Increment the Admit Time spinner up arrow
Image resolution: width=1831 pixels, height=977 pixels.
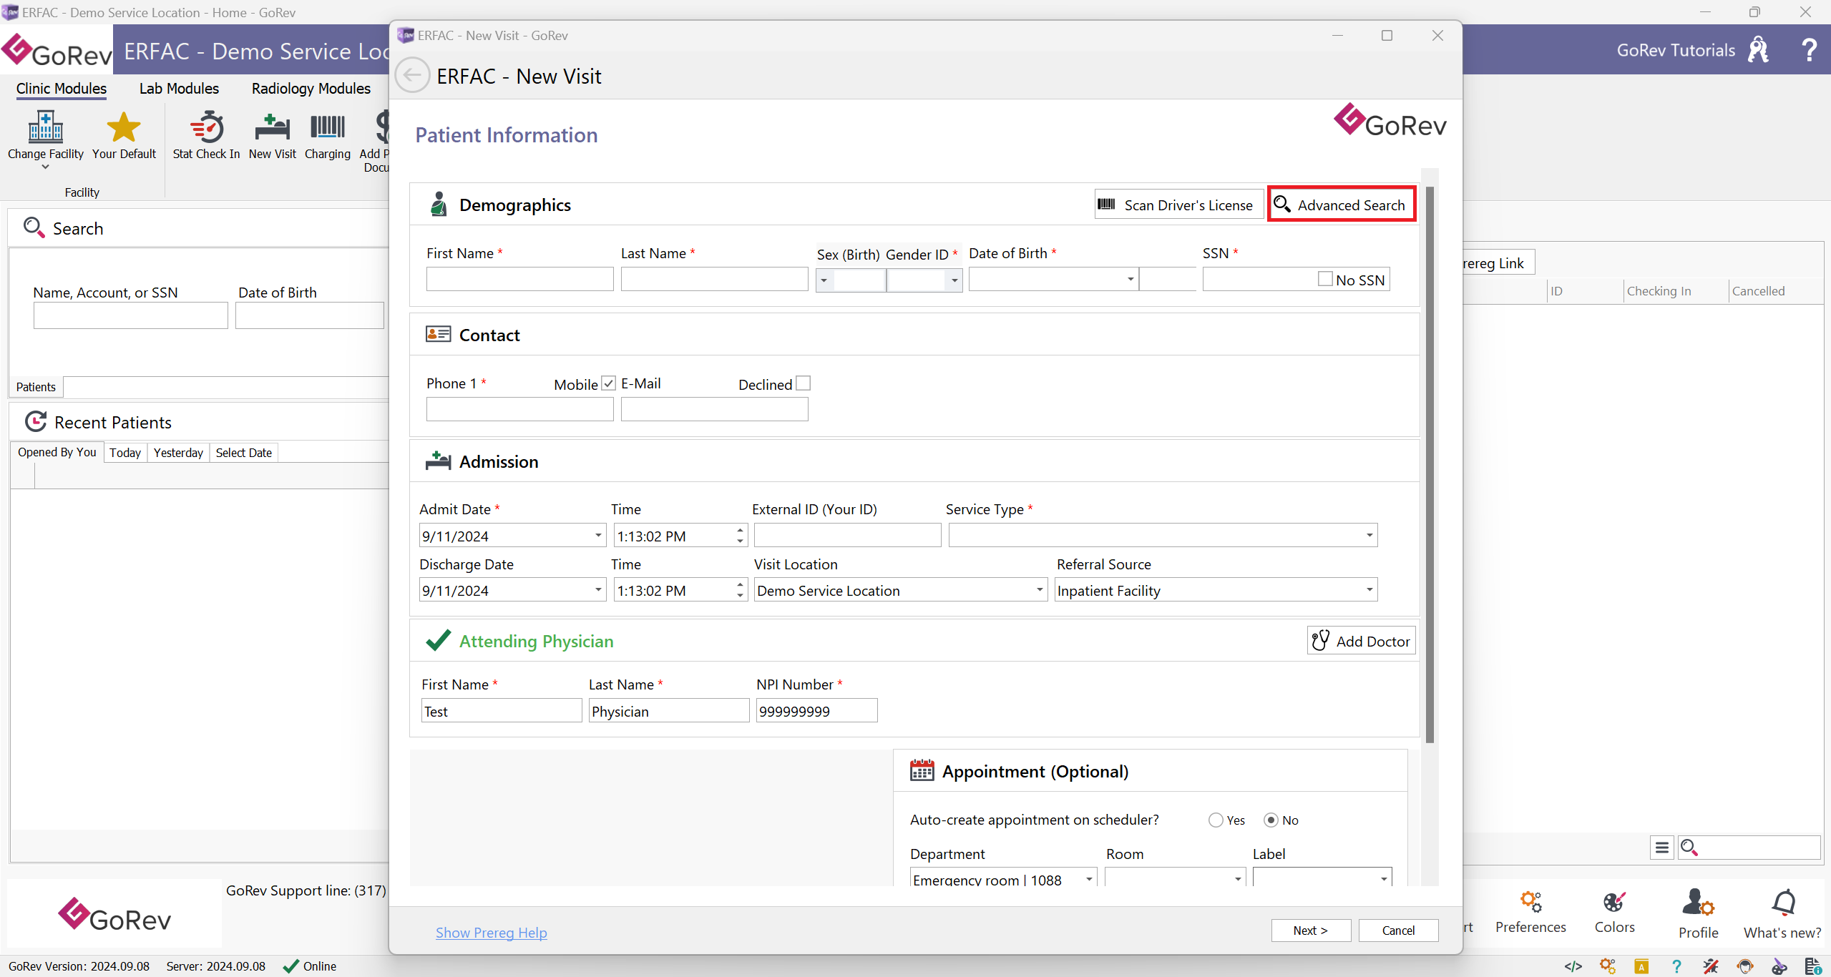(x=740, y=530)
